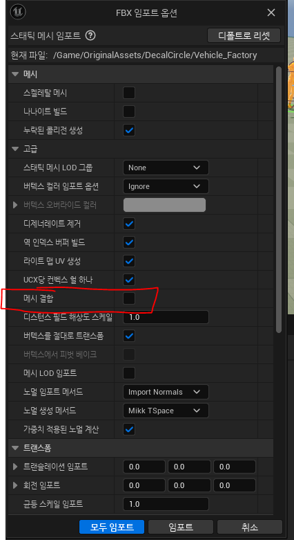Uncheck 가중치 적용된 노멀 계산
This screenshot has width=294, height=540.
point(129,429)
